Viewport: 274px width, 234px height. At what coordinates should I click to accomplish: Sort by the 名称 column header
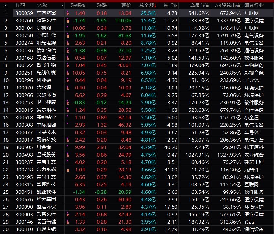(42, 6)
